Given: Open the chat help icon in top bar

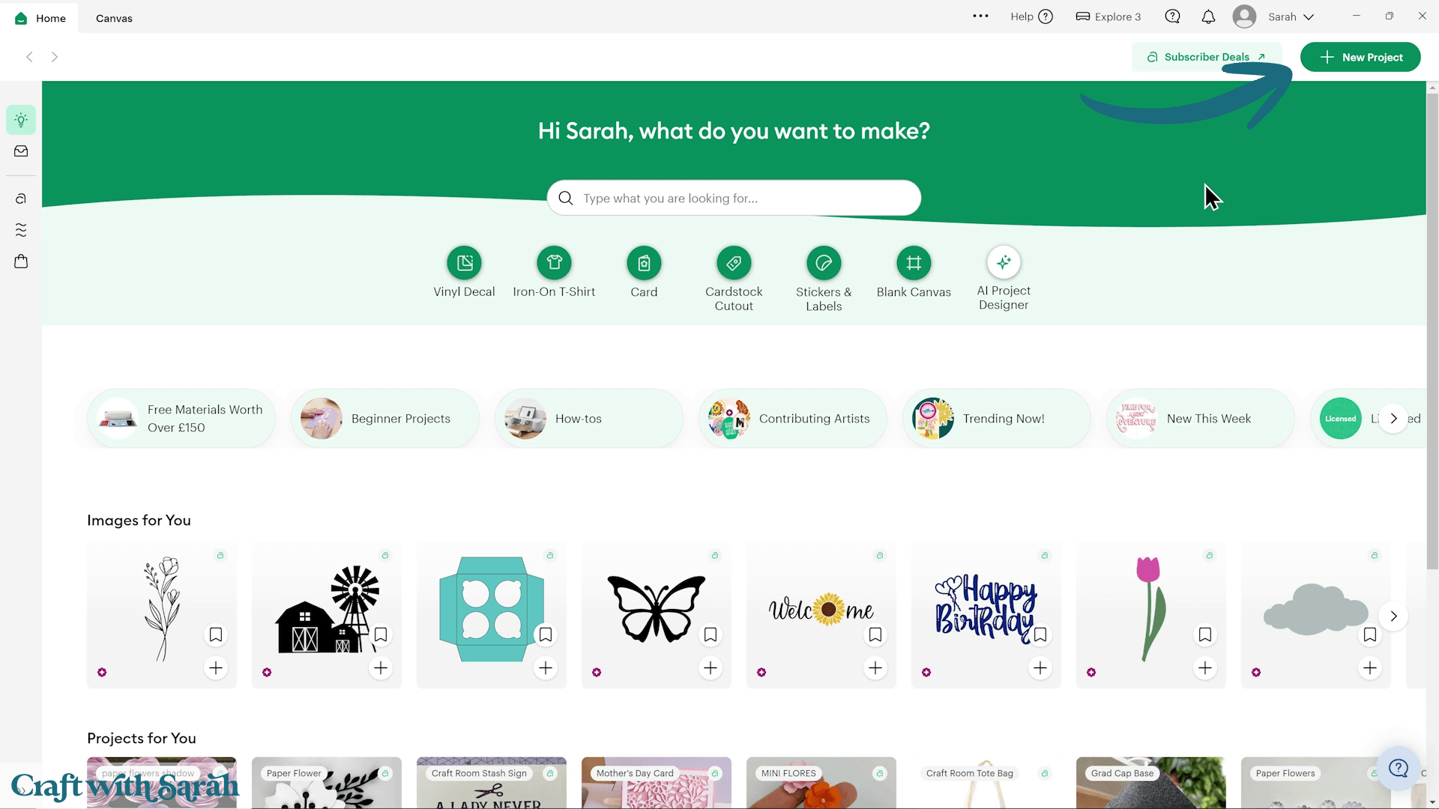Looking at the screenshot, I should click(1173, 16).
